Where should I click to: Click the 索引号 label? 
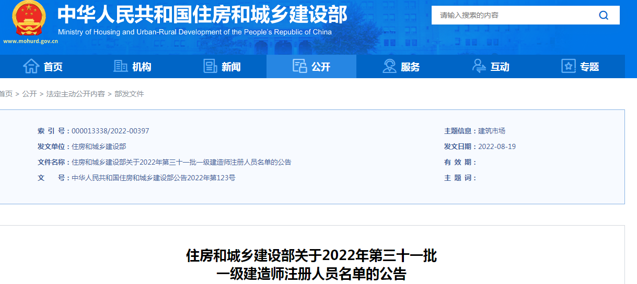pyautogui.click(x=53, y=131)
